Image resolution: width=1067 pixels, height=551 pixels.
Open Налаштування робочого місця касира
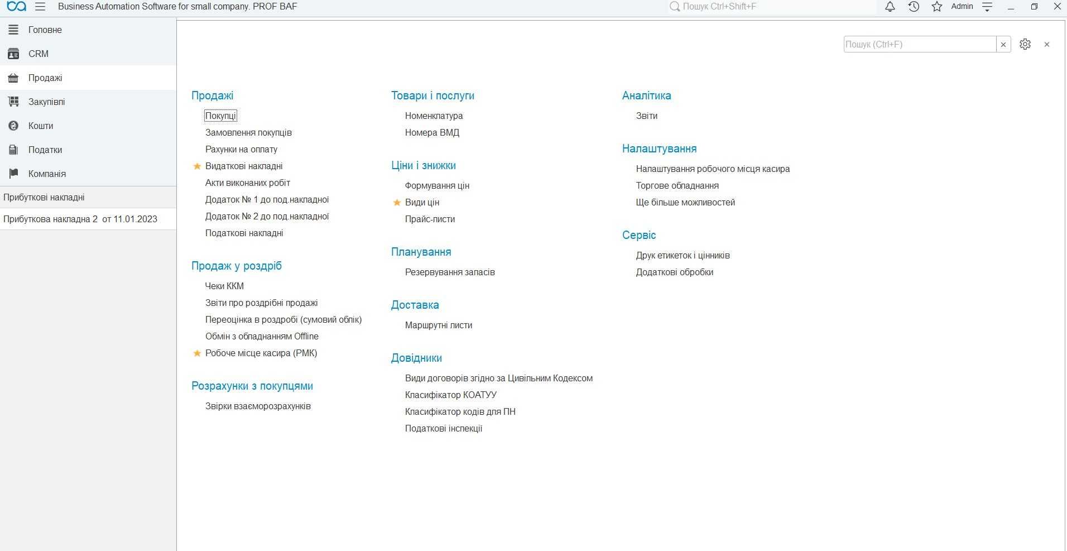click(x=713, y=169)
